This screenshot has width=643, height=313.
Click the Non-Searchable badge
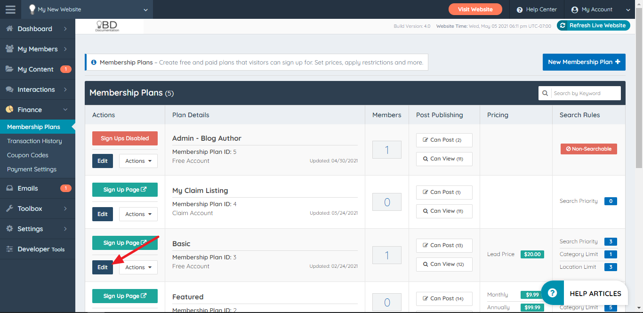[x=589, y=149]
